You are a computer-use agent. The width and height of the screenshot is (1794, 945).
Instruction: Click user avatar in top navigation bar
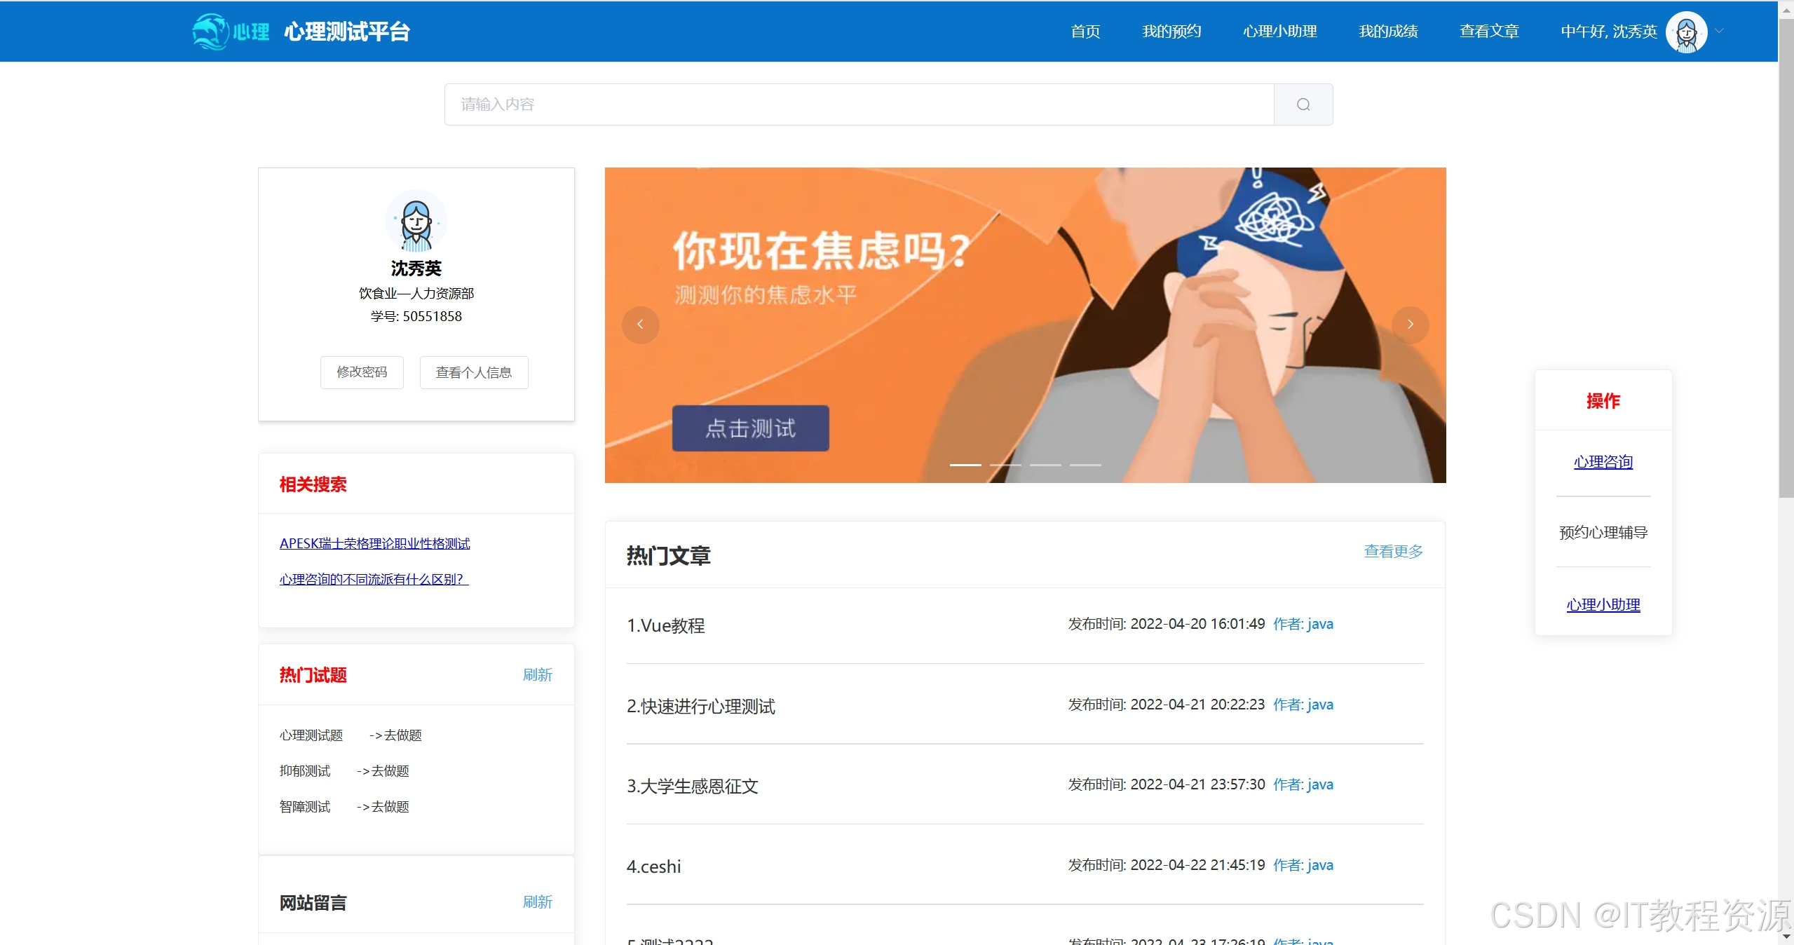tap(1686, 32)
